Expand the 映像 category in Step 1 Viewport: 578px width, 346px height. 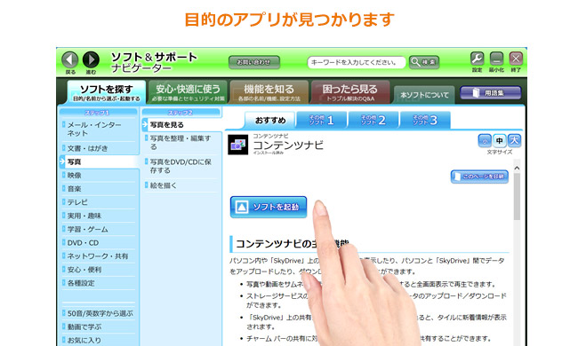99,176
